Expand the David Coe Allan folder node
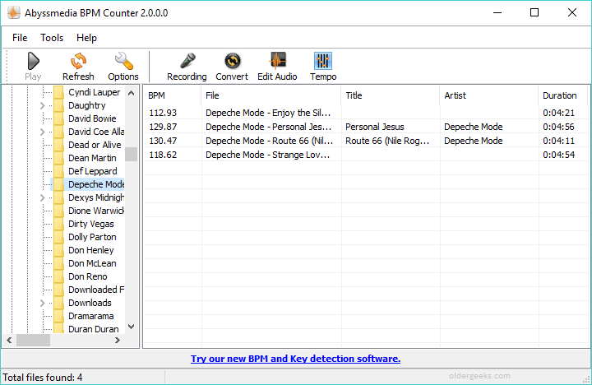Viewport: 592px width, 385px height. coord(42,132)
